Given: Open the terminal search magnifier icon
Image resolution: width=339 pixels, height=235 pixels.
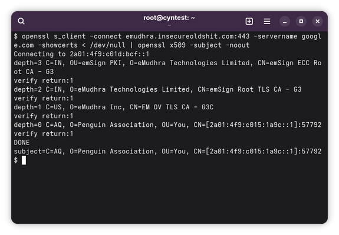Looking at the screenshot, I should 21,21.
